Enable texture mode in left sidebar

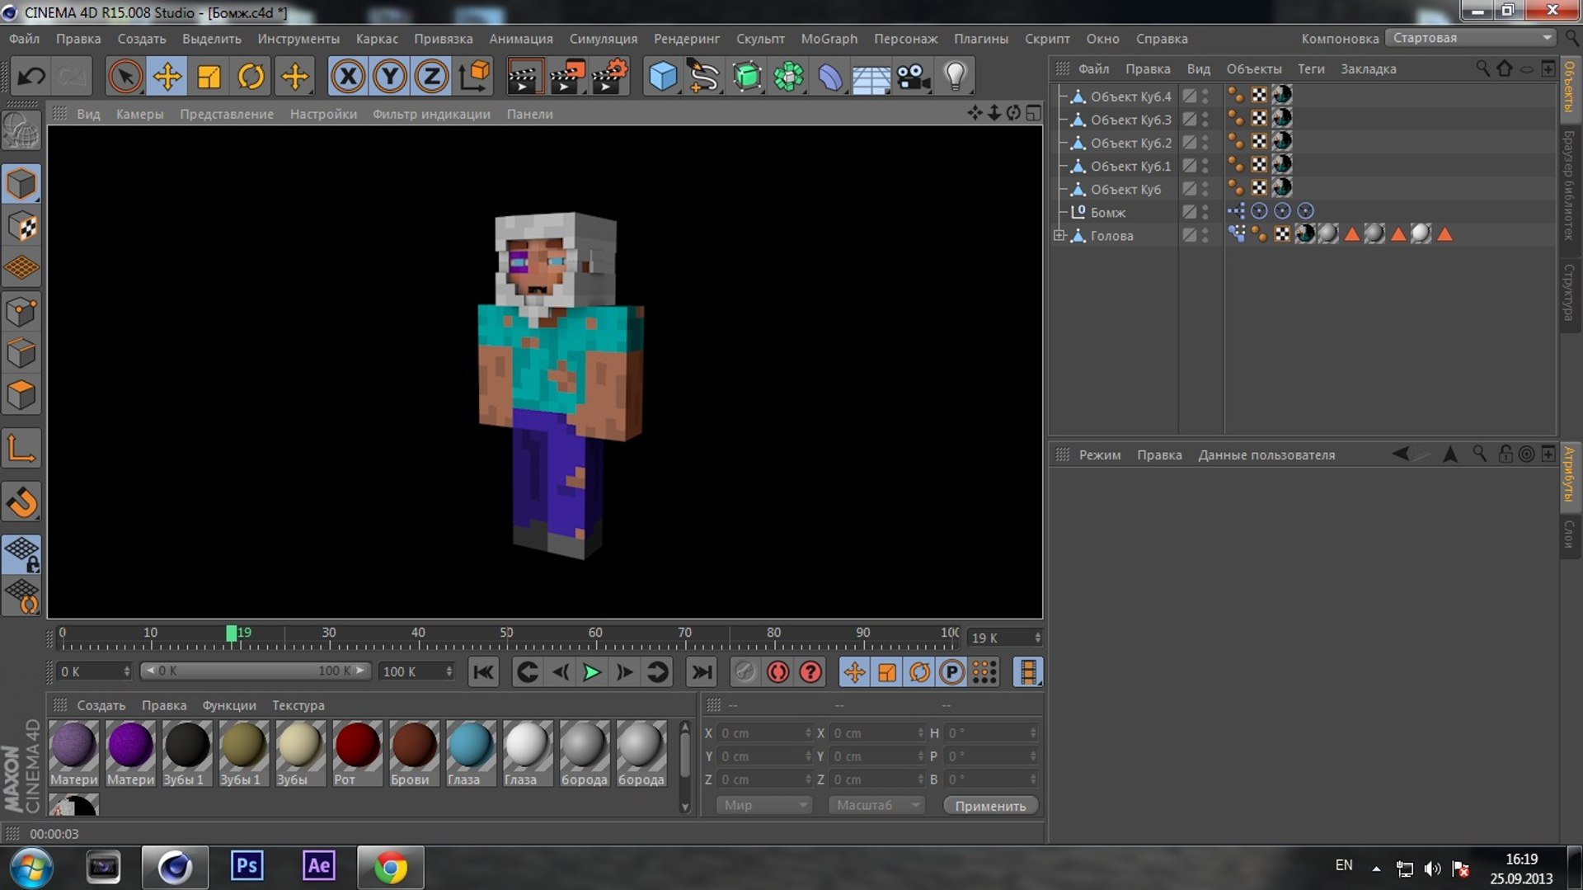pos(21,226)
